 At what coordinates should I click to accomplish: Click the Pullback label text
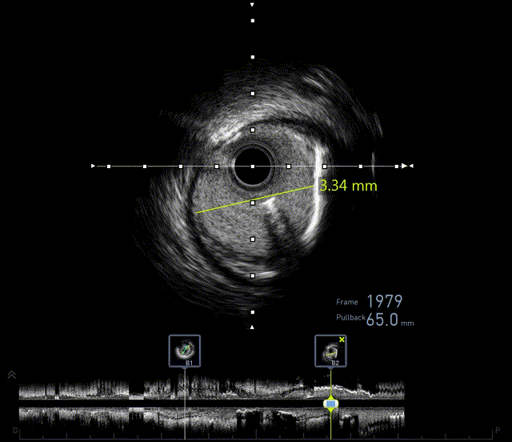click(350, 317)
